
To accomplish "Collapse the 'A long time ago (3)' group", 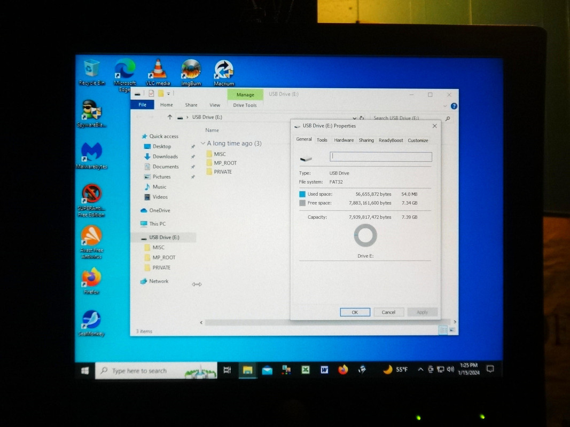I will (x=203, y=144).
